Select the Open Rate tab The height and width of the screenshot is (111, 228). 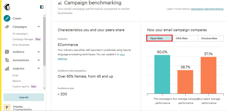tap(159, 38)
